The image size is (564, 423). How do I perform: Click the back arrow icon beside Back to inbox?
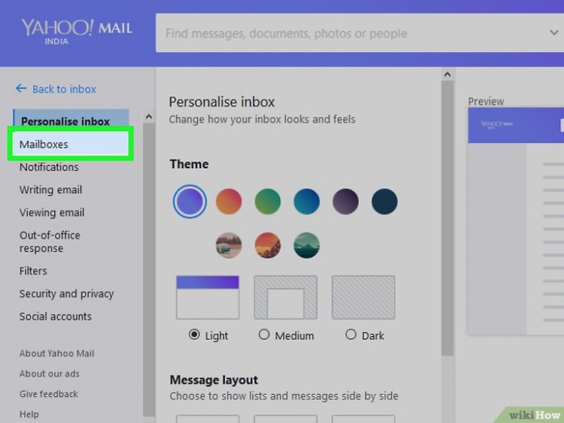[x=21, y=88]
